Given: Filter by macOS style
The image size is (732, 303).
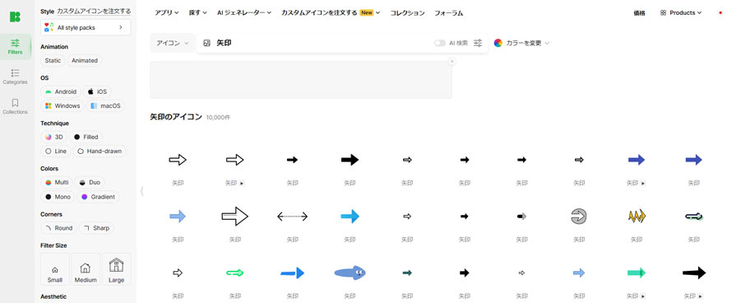Looking at the screenshot, I should coord(105,106).
